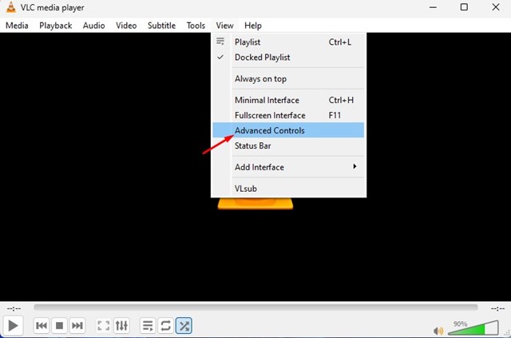The height and width of the screenshot is (338, 511).
Task: Open the Media menu
Action: [x=17, y=26]
